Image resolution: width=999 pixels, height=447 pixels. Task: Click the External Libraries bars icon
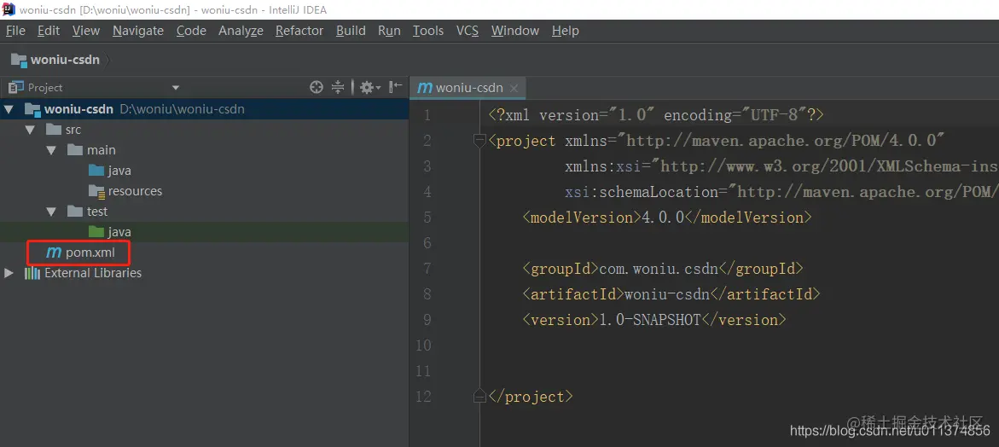tap(32, 273)
